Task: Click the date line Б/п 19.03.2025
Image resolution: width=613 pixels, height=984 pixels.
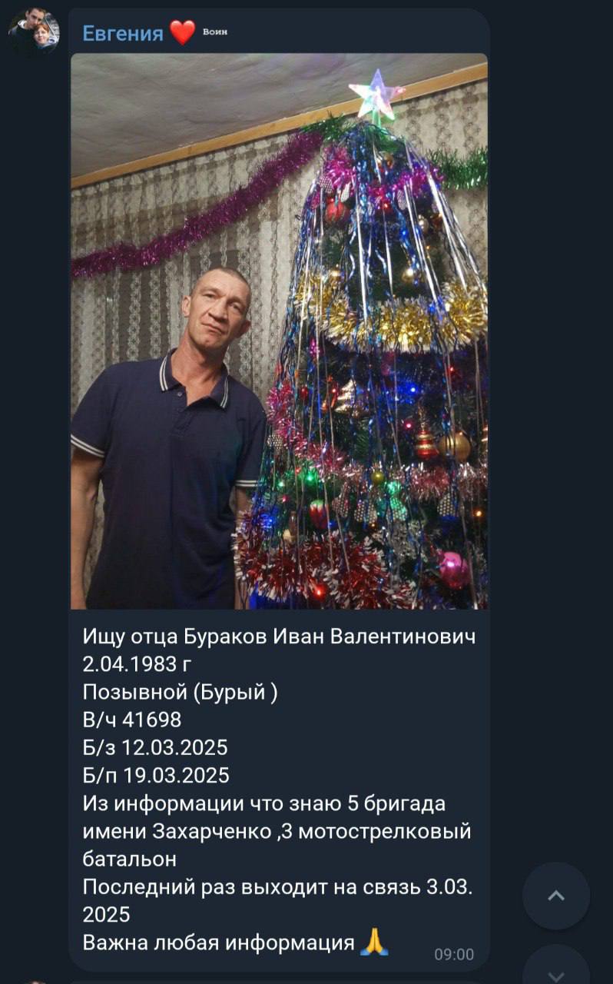Action: point(156,775)
